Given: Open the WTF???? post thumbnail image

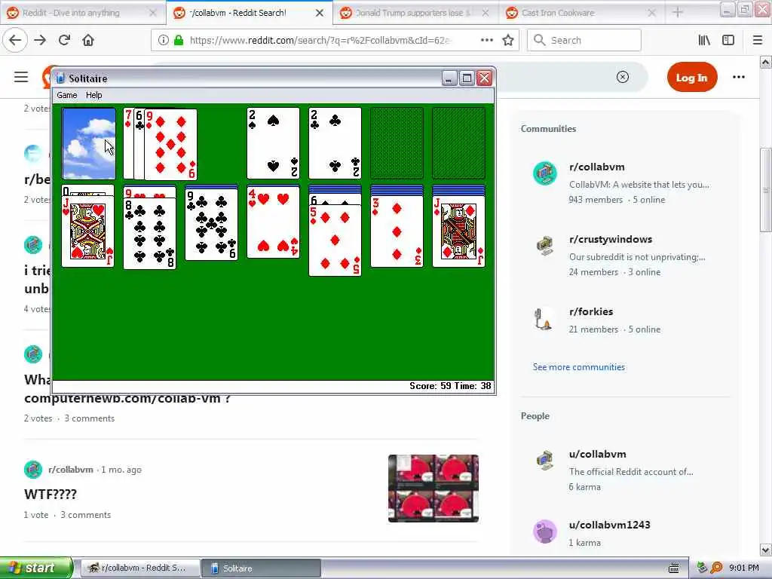Looking at the screenshot, I should (x=433, y=489).
